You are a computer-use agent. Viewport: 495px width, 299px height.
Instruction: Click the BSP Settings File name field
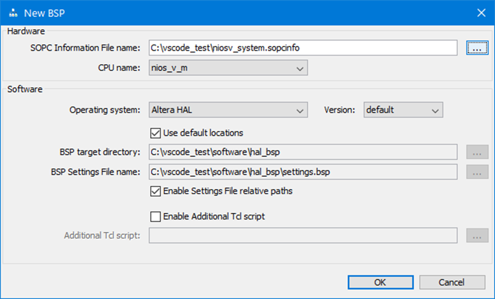tap(302, 172)
